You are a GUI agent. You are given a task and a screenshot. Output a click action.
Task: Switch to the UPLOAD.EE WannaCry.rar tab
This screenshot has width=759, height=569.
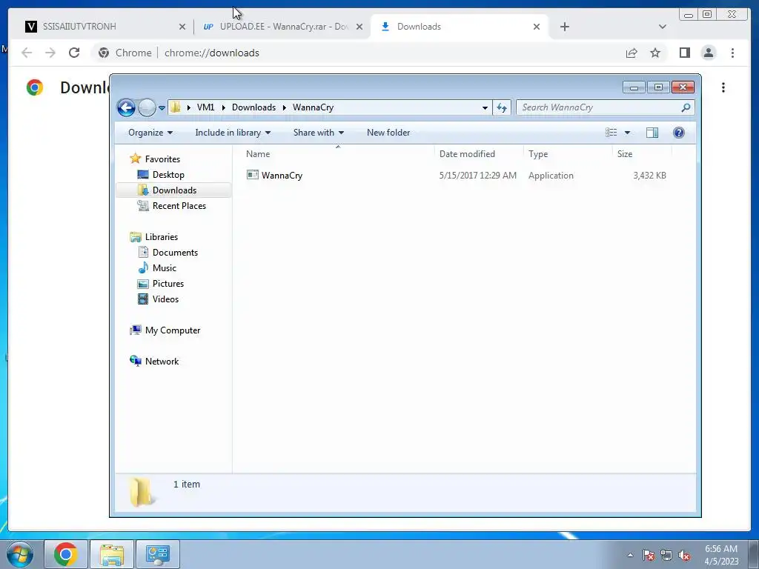pos(284,27)
